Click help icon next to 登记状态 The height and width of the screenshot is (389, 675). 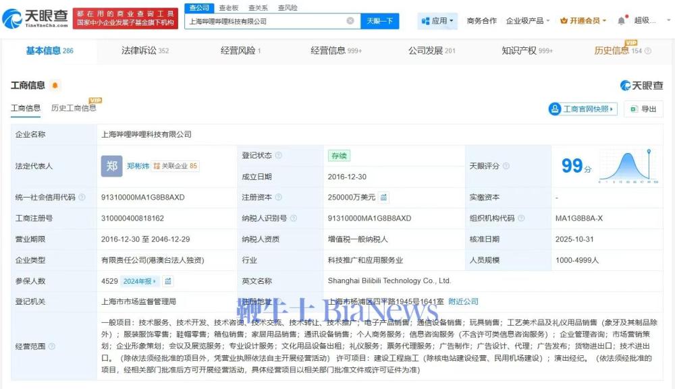click(279, 156)
